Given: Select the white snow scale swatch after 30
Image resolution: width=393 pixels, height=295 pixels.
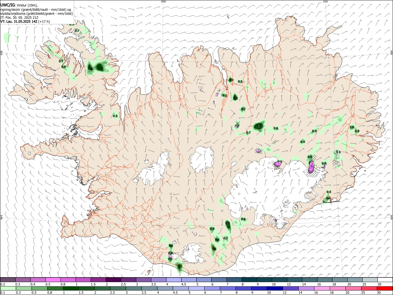Looking at the screenshot, I should tap(385, 280).
